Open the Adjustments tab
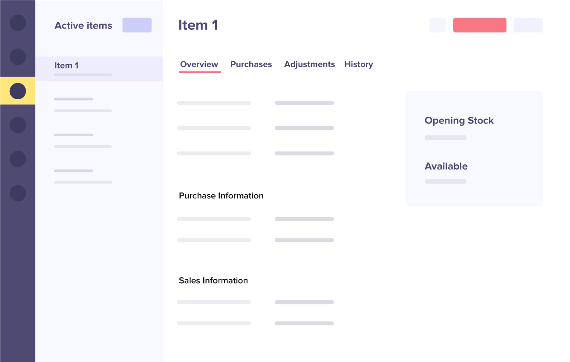Image resolution: width=570 pixels, height=362 pixels. click(309, 64)
